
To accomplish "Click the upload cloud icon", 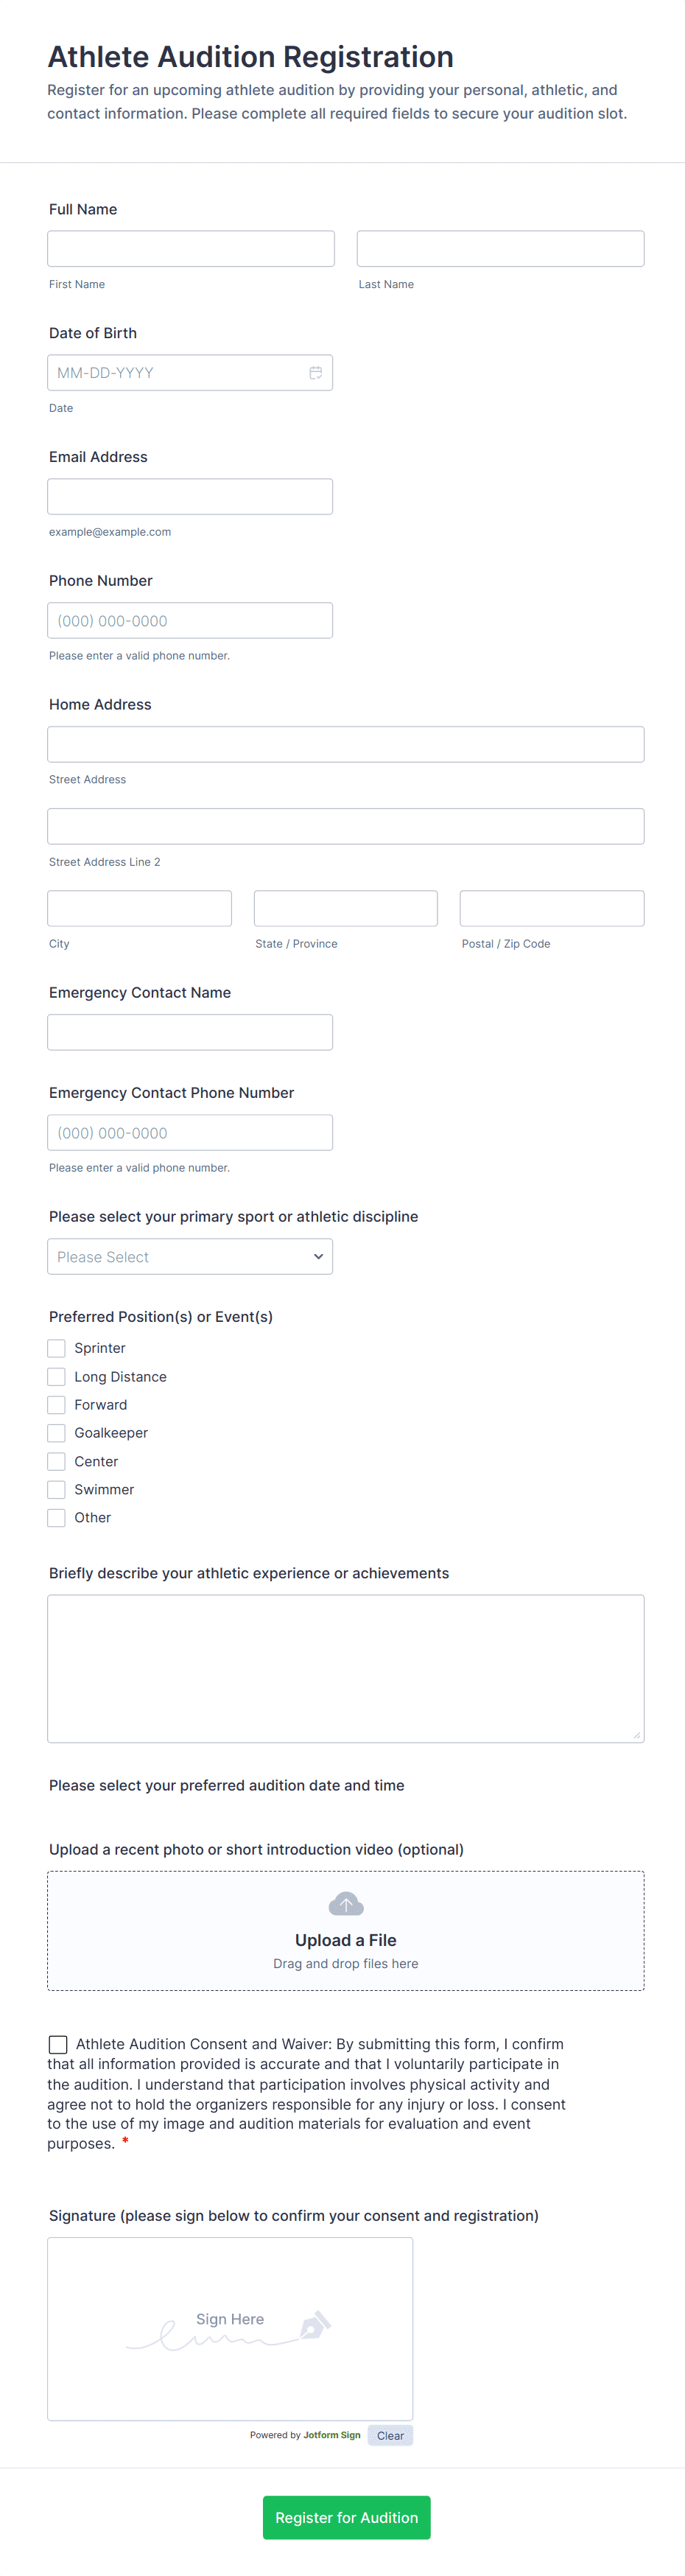I will click(345, 1903).
